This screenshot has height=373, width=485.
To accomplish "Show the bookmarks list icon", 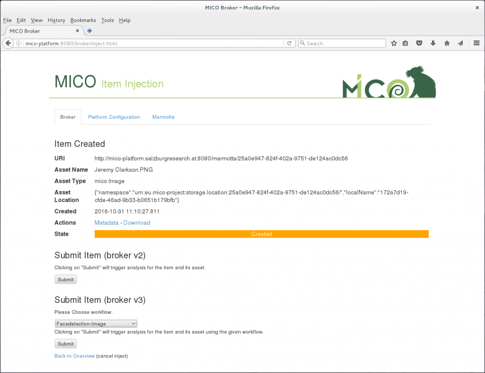I will (x=405, y=43).
